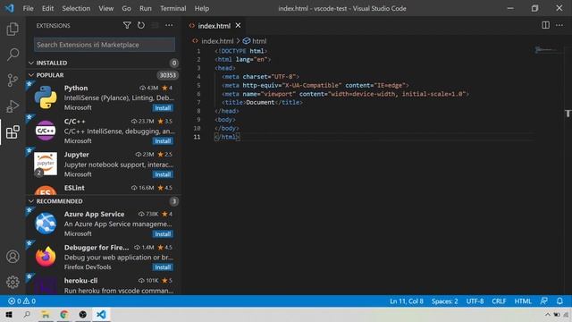Click the C/C++ extension logo

point(46,131)
